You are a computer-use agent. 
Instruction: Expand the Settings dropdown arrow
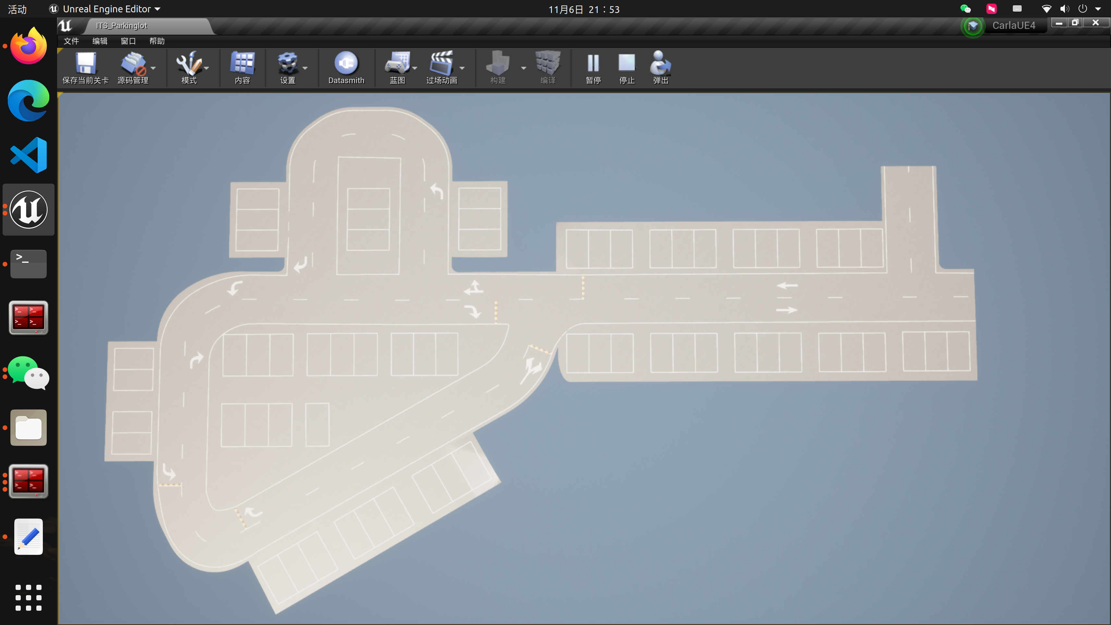coord(305,68)
